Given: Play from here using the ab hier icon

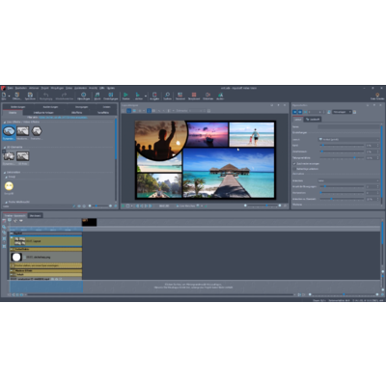Looking at the screenshot, I should pyautogui.click(x=138, y=95).
